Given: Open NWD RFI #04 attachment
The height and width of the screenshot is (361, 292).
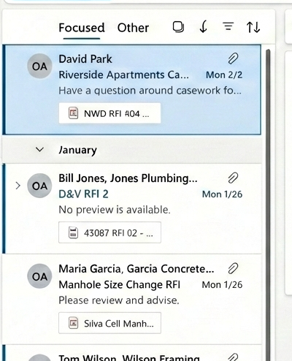Looking at the screenshot, I should coord(109,113).
